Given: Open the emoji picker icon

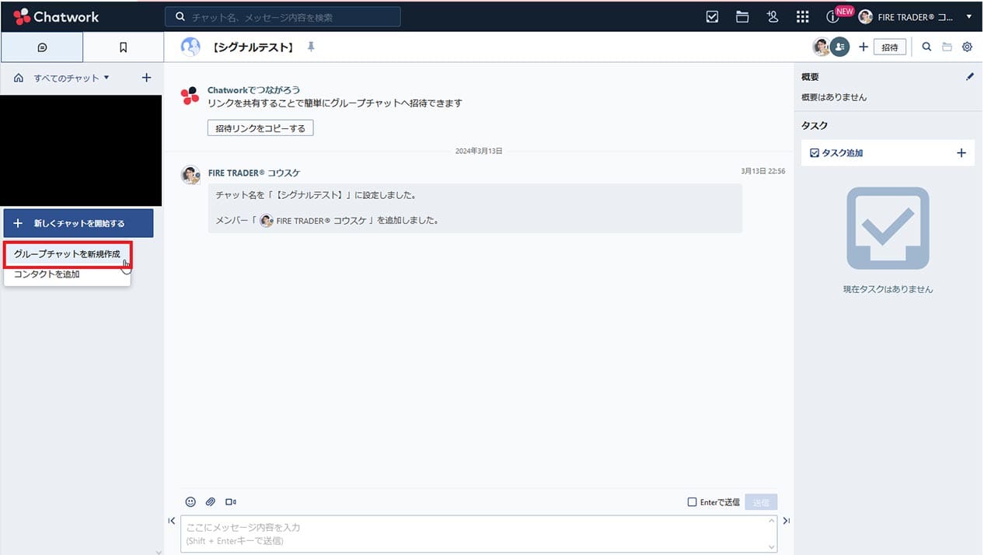Looking at the screenshot, I should tap(190, 502).
